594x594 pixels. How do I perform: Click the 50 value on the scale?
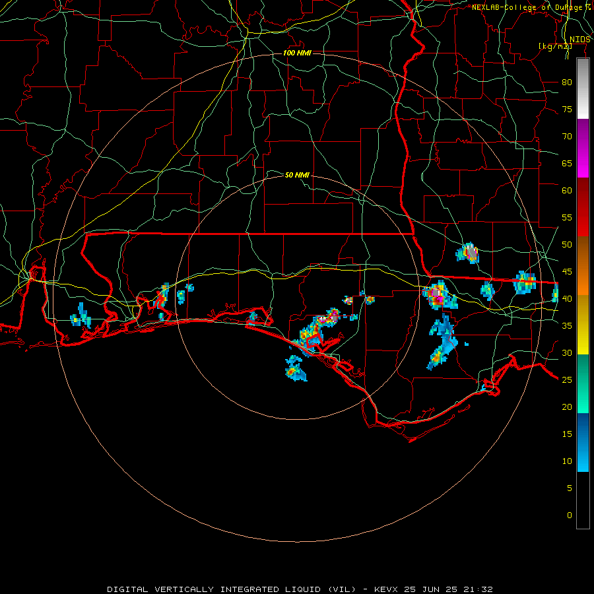pyautogui.click(x=567, y=245)
